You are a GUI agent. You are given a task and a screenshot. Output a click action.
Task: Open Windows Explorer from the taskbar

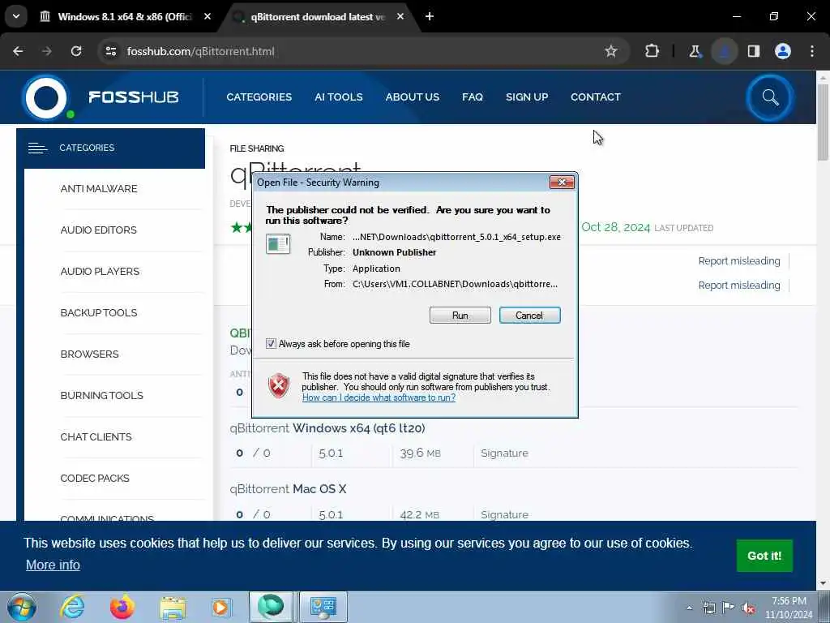click(173, 607)
